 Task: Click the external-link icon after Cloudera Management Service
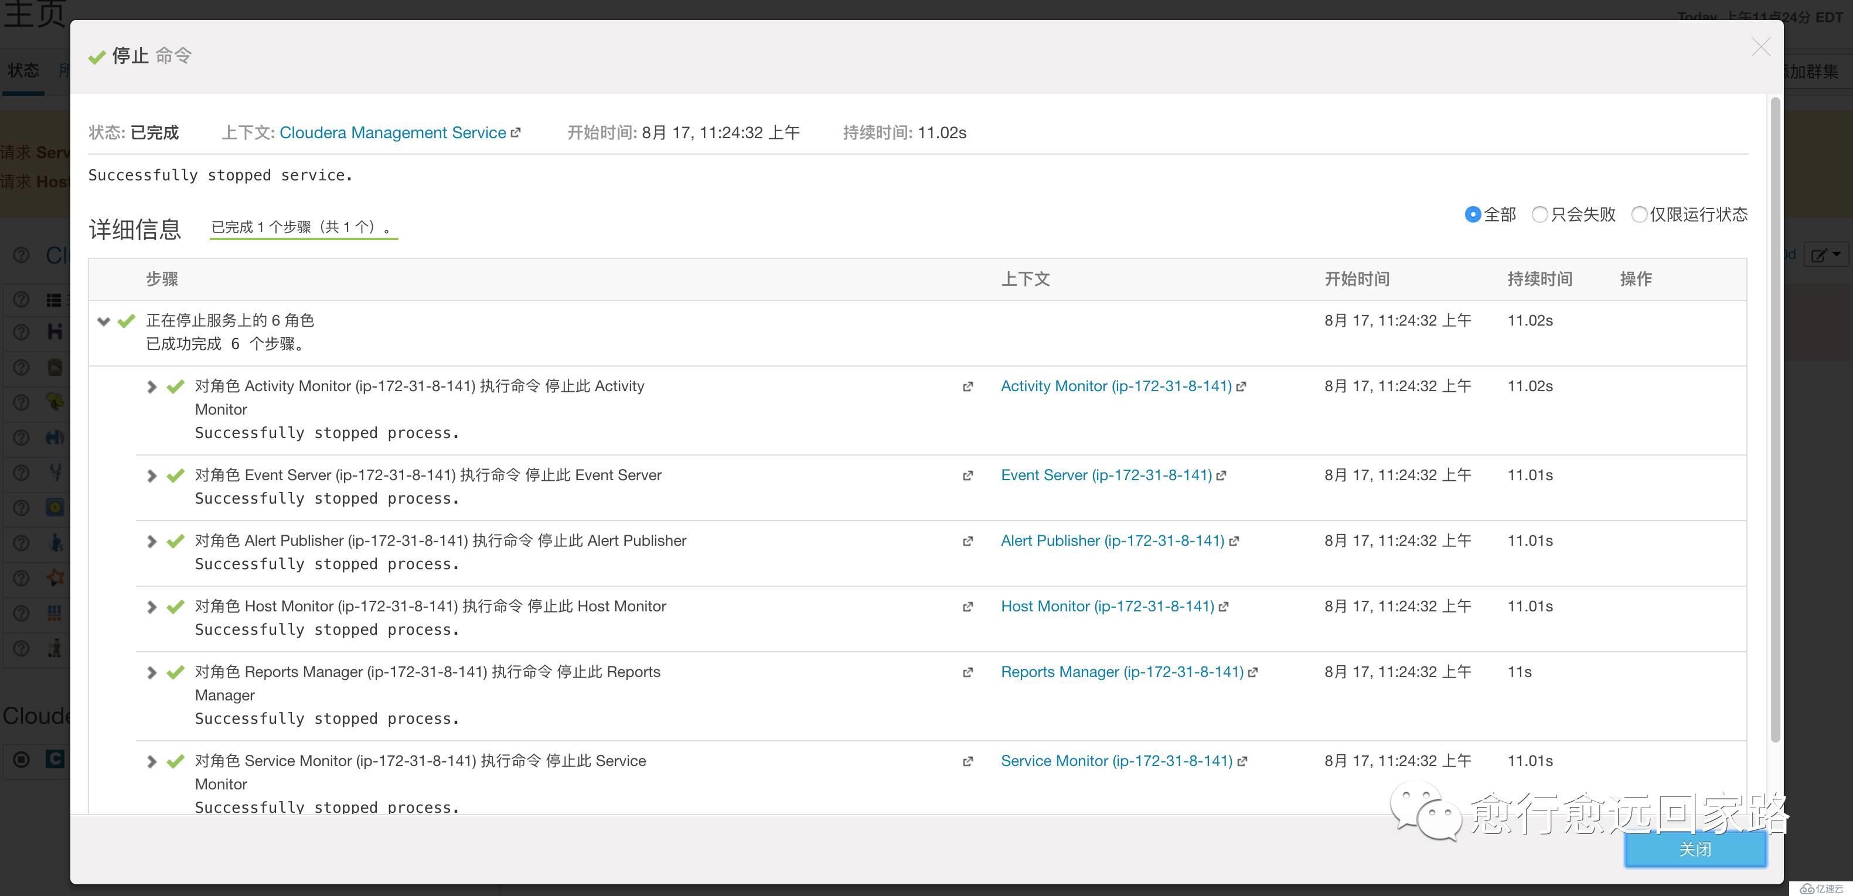click(515, 133)
